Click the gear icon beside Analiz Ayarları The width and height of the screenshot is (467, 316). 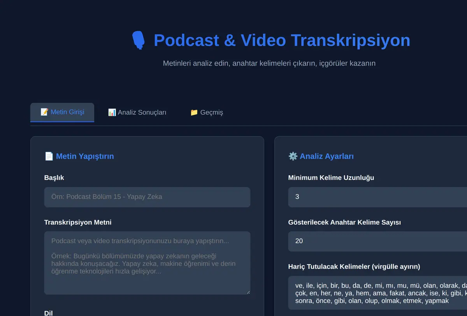click(293, 156)
